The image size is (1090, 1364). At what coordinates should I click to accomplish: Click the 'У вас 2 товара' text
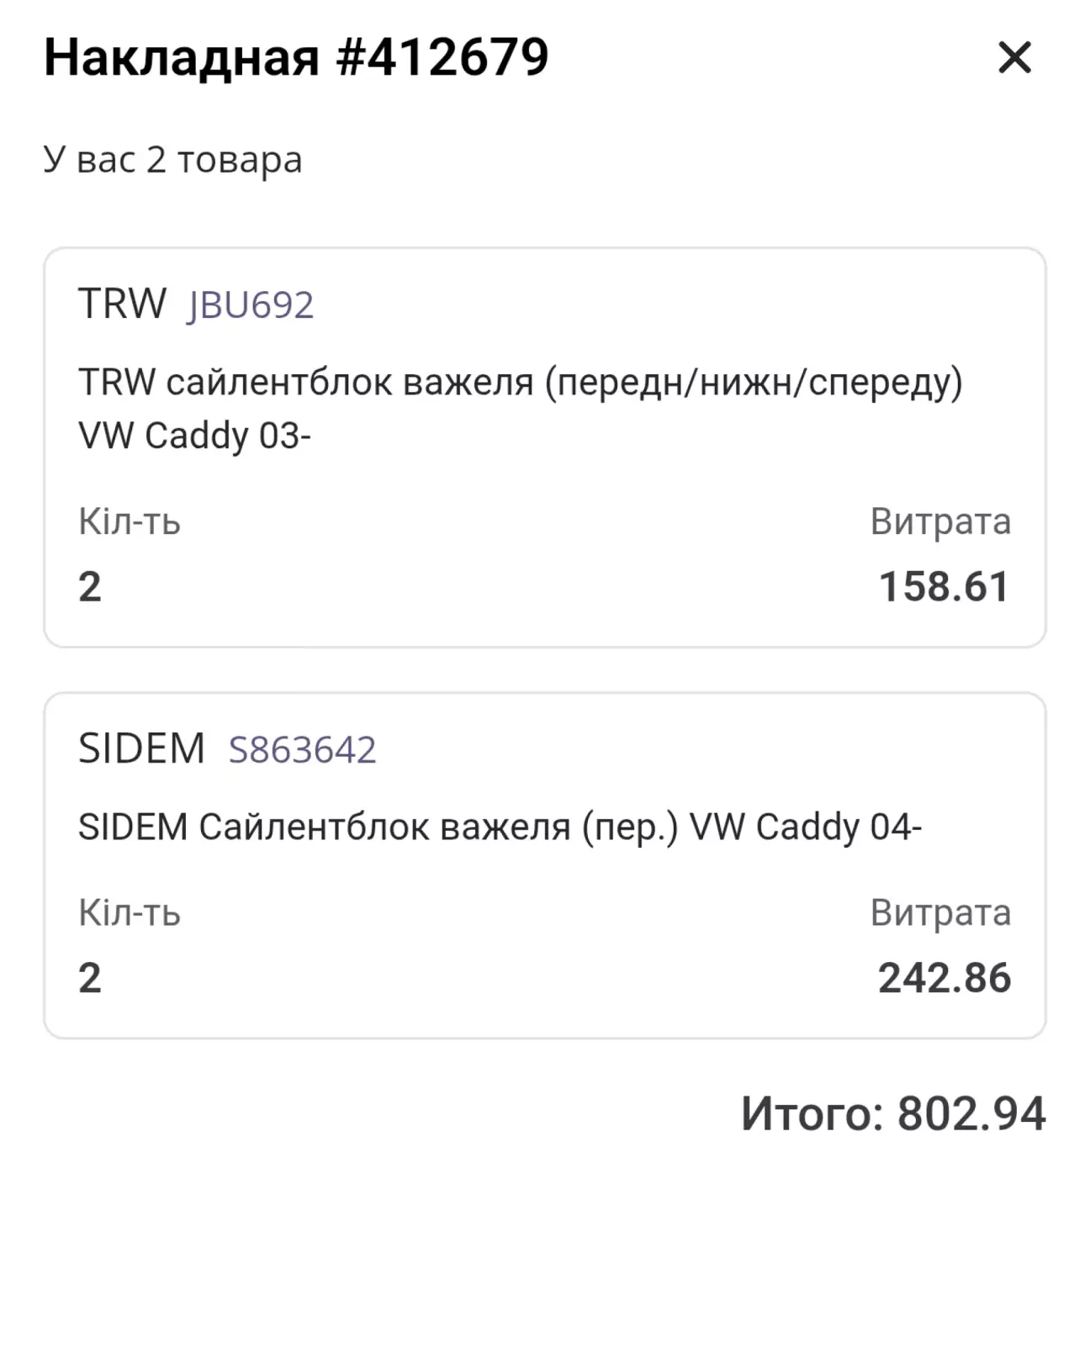(x=172, y=159)
